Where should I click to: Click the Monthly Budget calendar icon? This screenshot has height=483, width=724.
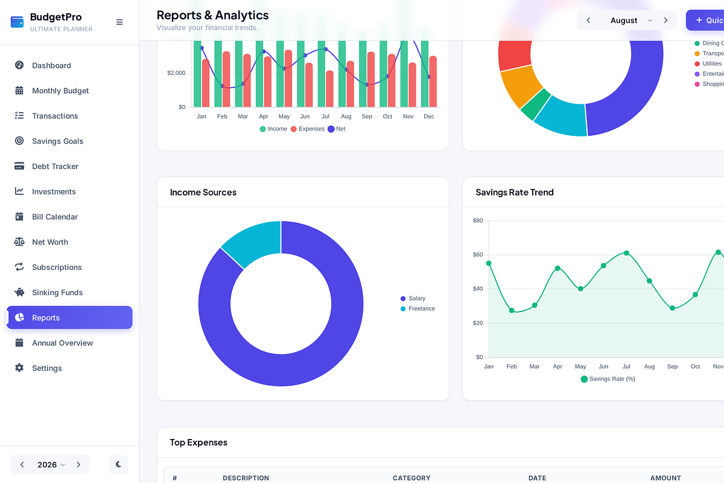[19, 91]
